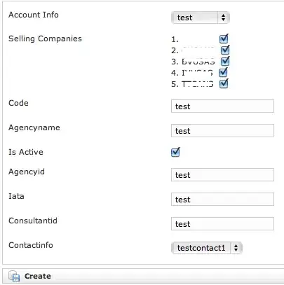Click the Iata text field
The image size is (284, 285).
pos(222,200)
